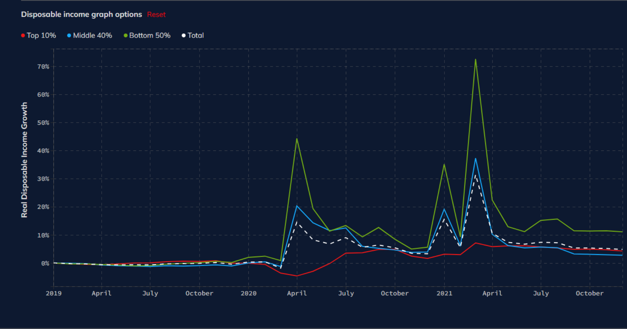Select the 2021 label on the x-axis
The image size is (627, 329).
click(x=444, y=293)
